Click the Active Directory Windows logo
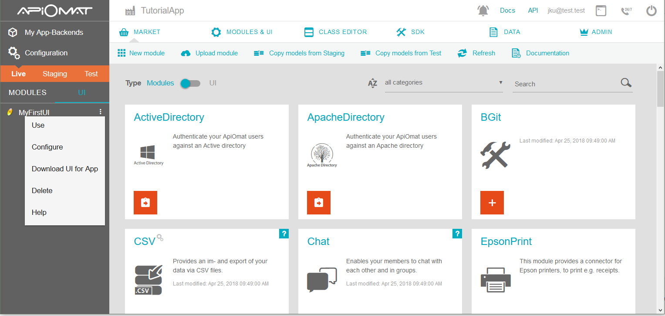665x316 pixels. tap(149, 155)
